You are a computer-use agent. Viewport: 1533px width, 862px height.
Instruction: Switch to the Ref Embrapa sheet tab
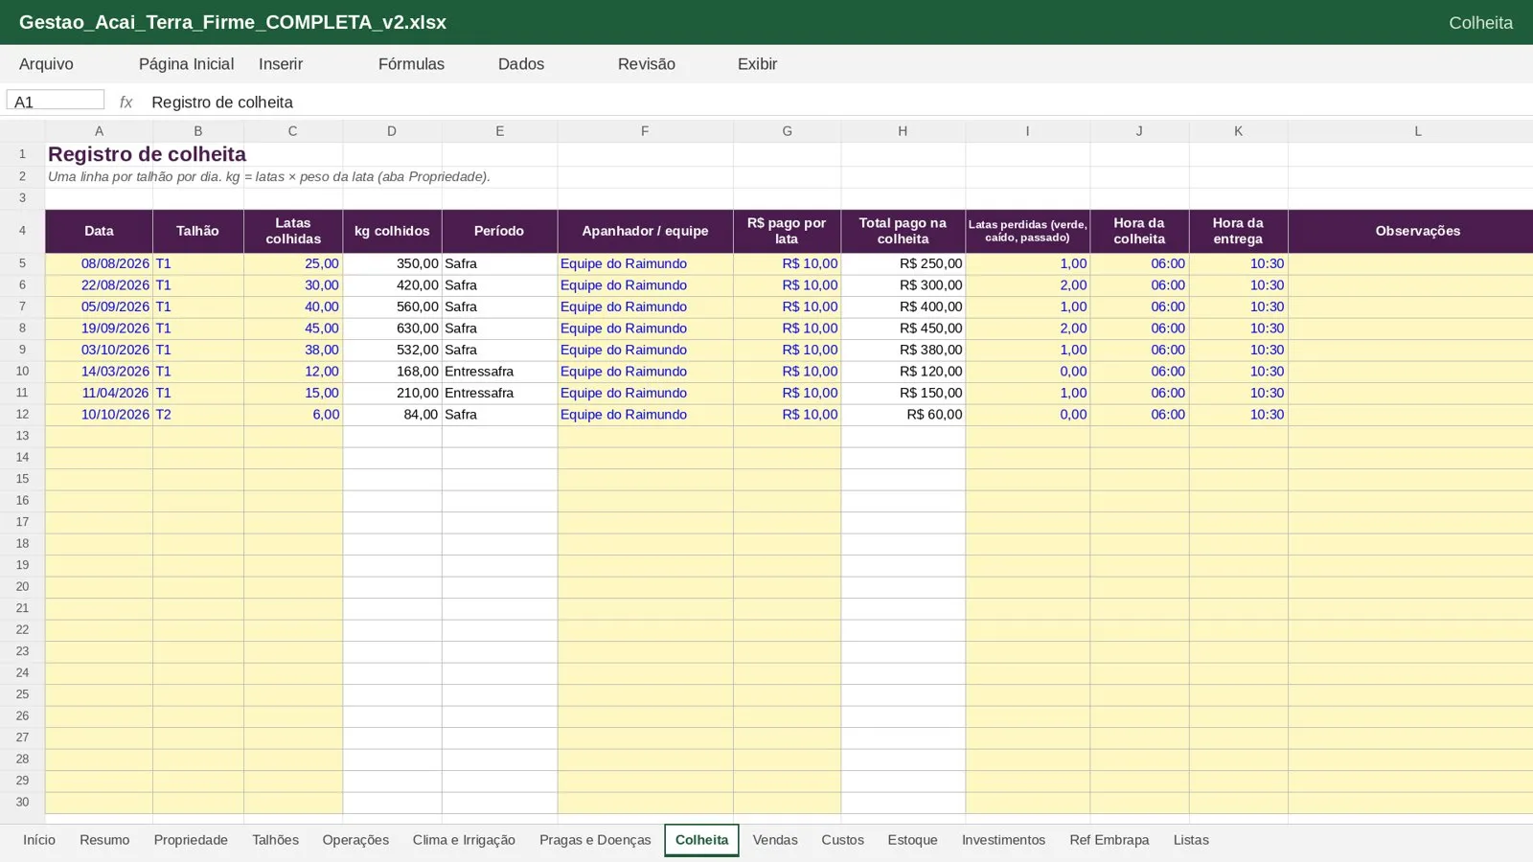pyautogui.click(x=1109, y=840)
